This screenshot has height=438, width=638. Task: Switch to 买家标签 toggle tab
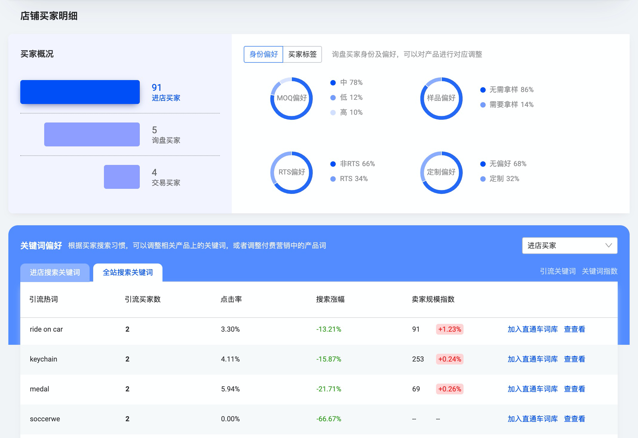302,54
